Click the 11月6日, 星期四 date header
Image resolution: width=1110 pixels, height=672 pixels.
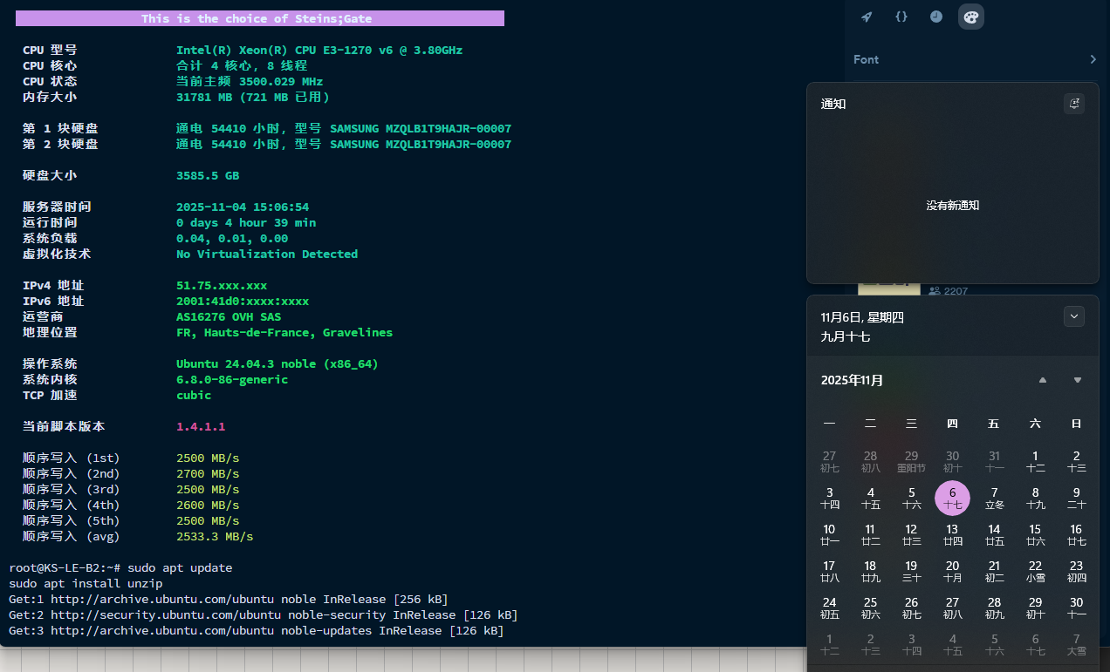pos(862,317)
